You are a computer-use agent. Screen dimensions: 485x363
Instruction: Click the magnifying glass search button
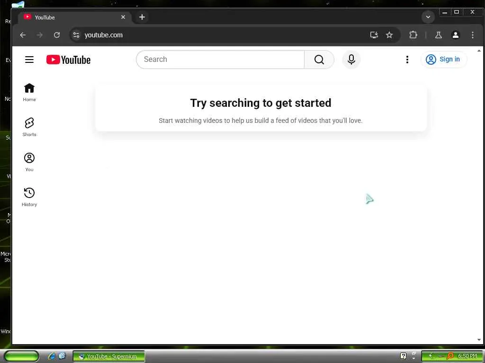point(319,60)
